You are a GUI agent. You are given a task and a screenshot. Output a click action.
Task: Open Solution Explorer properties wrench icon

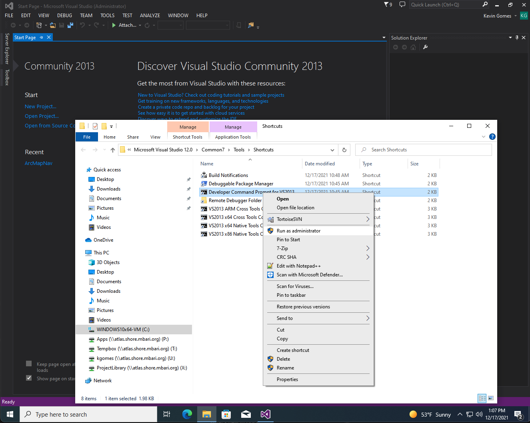pyautogui.click(x=425, y=47)
